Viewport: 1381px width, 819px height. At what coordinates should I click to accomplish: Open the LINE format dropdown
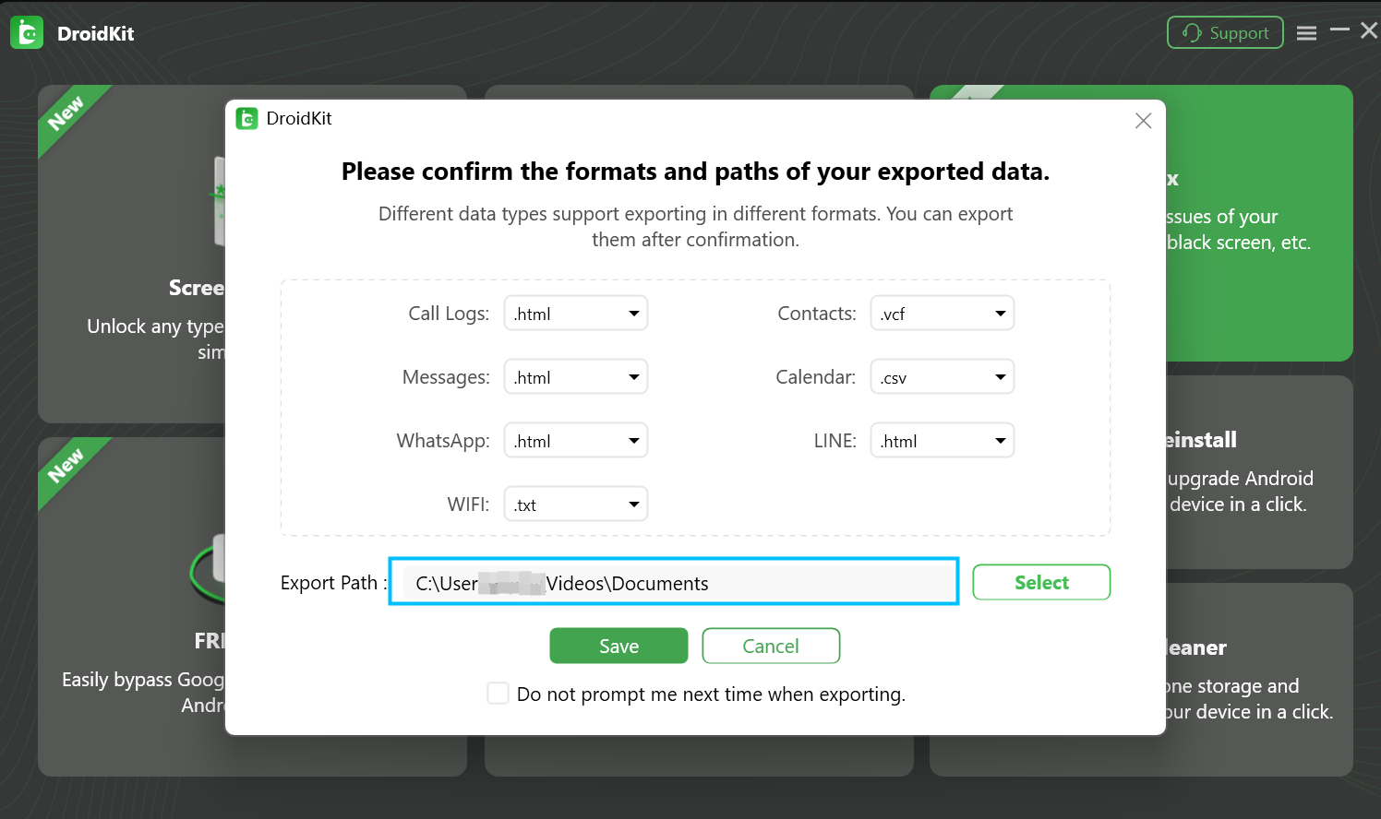(x=943, y=440)
